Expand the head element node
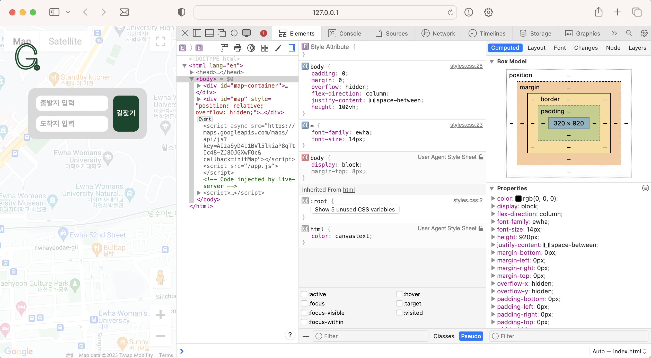This screenshot has height=358, width=651. 192,72
